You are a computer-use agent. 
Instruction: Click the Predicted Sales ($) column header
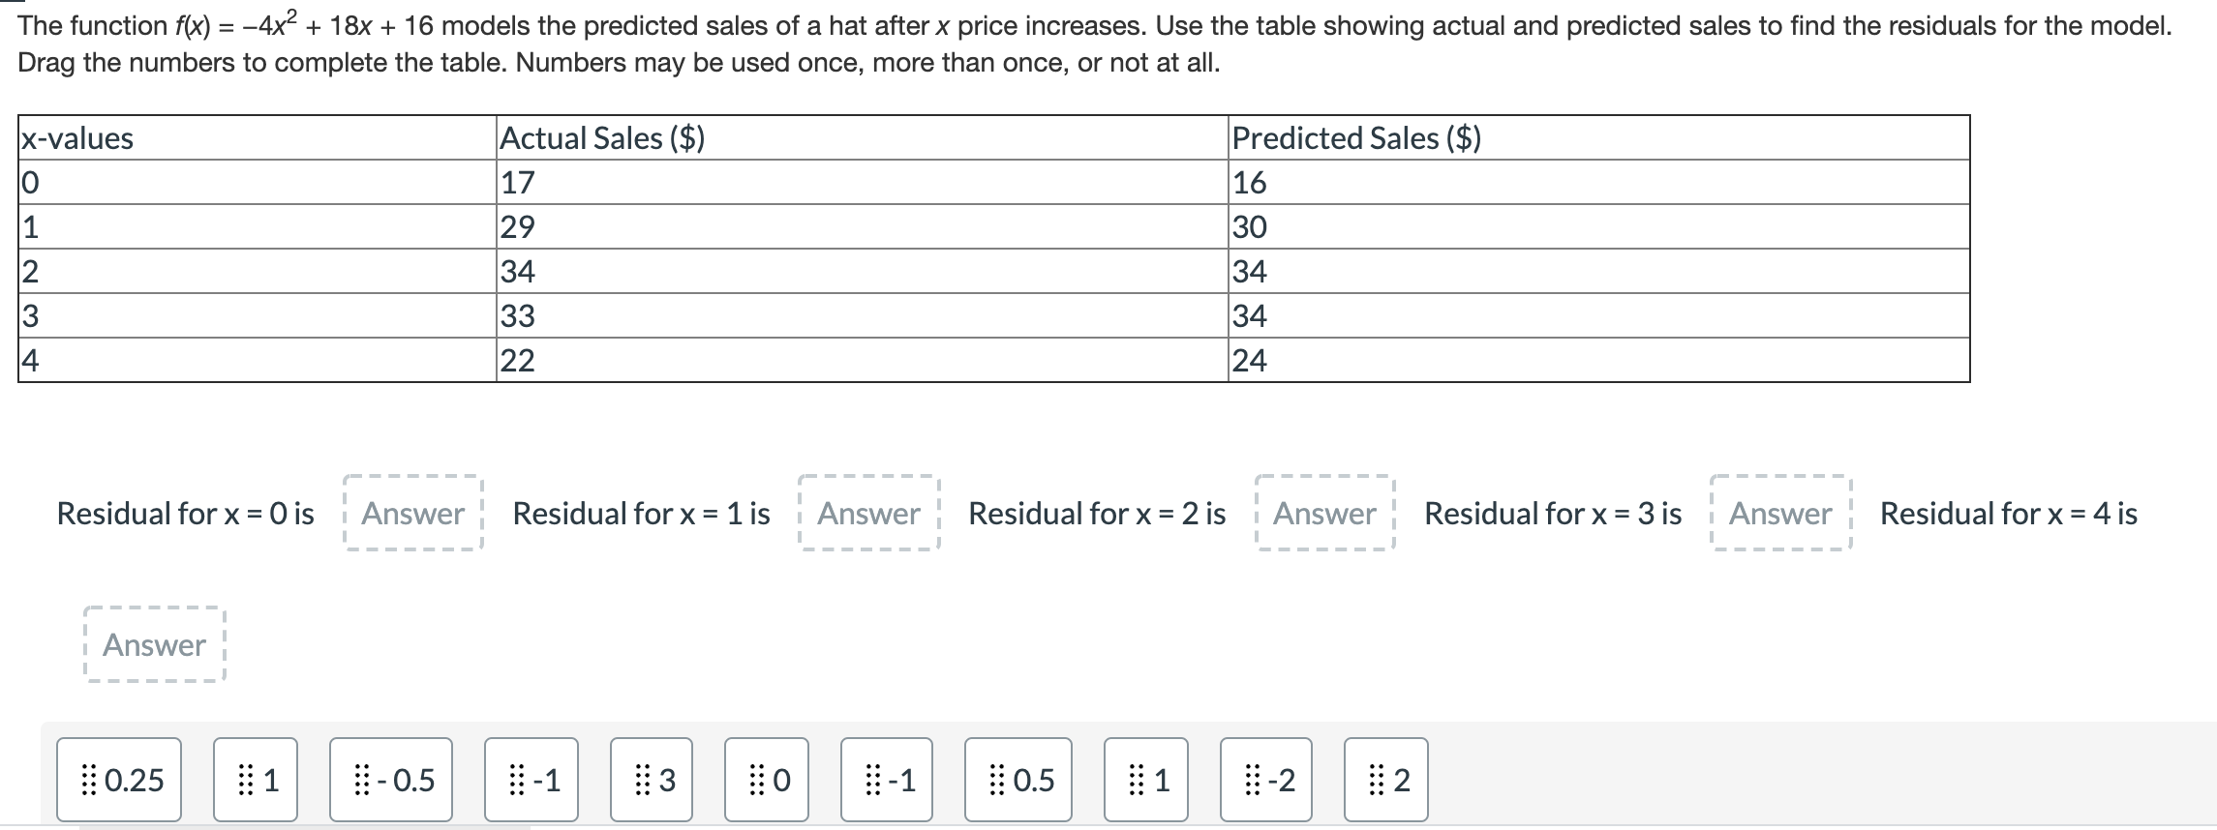pyautogui.click(x=1355, y=138)
